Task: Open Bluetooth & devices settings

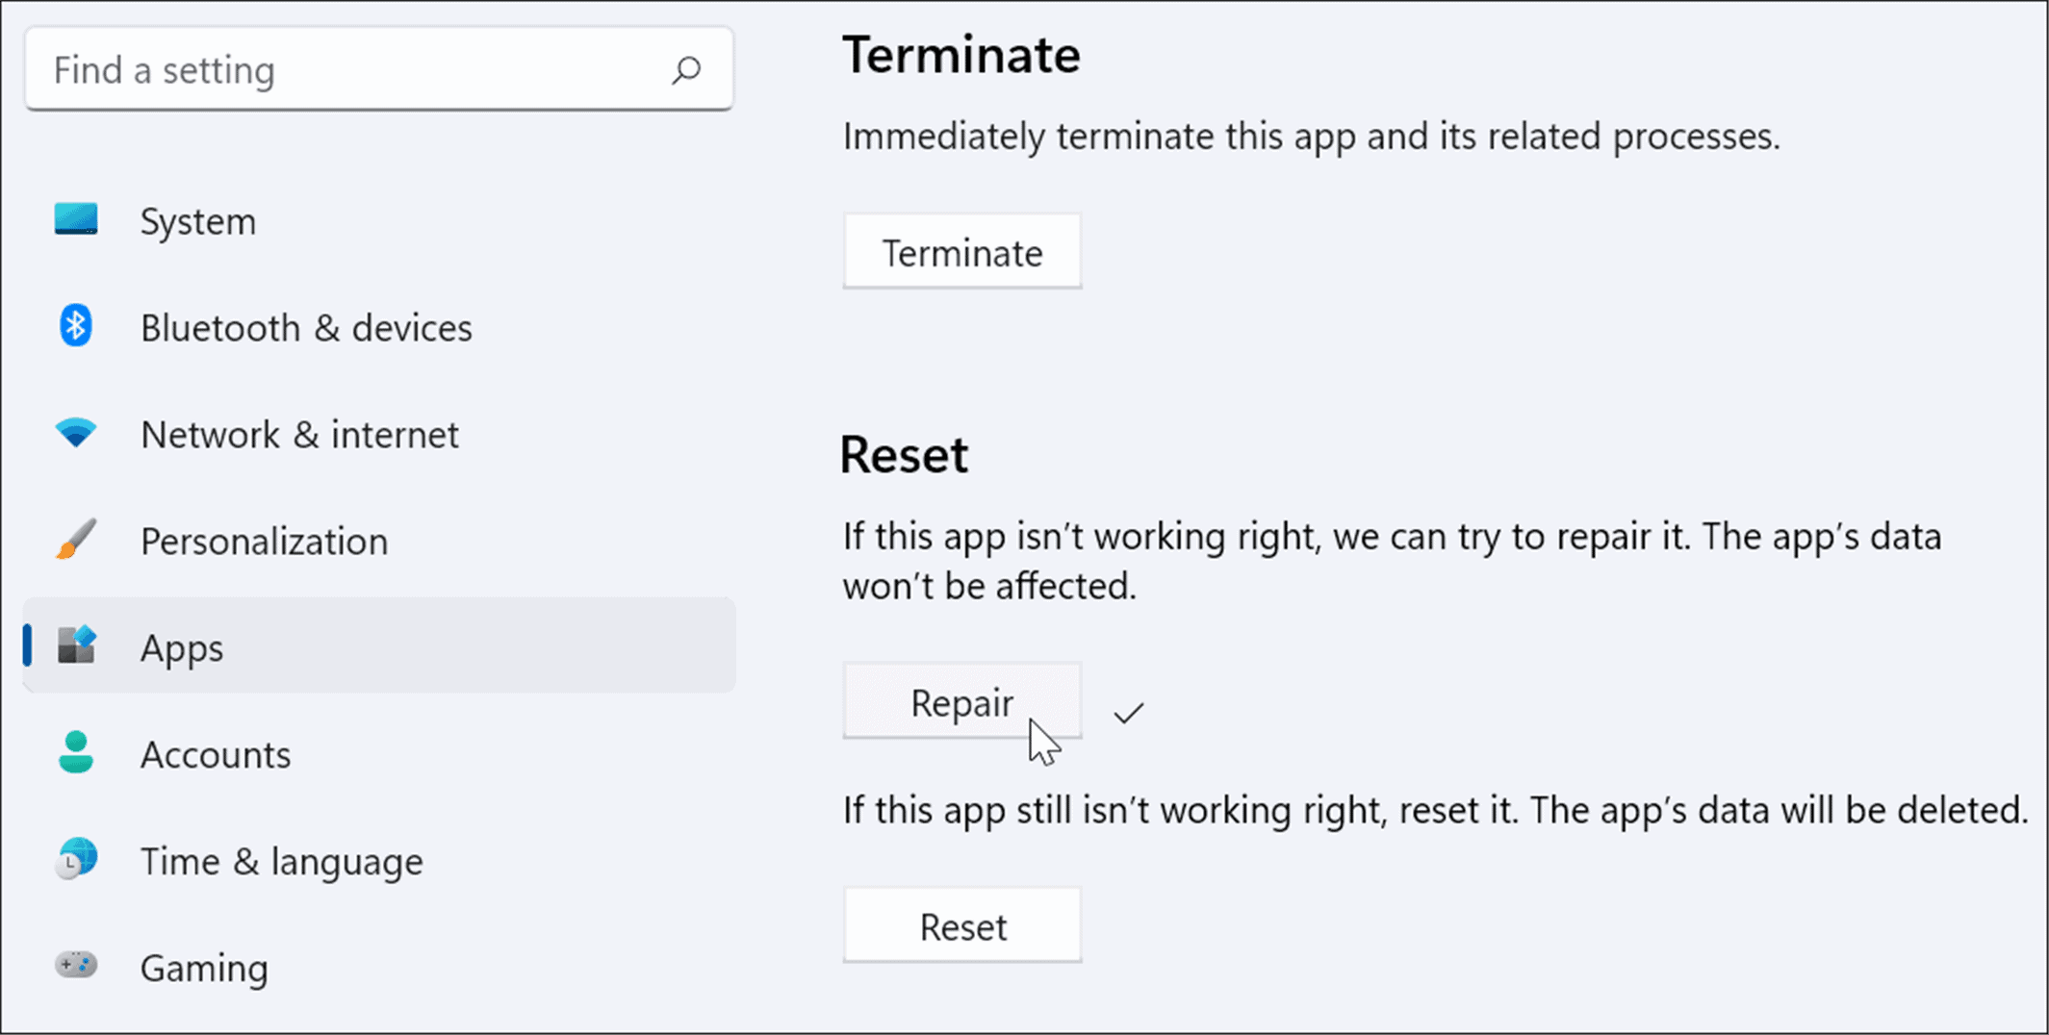Action: click(x=306, y=327)
